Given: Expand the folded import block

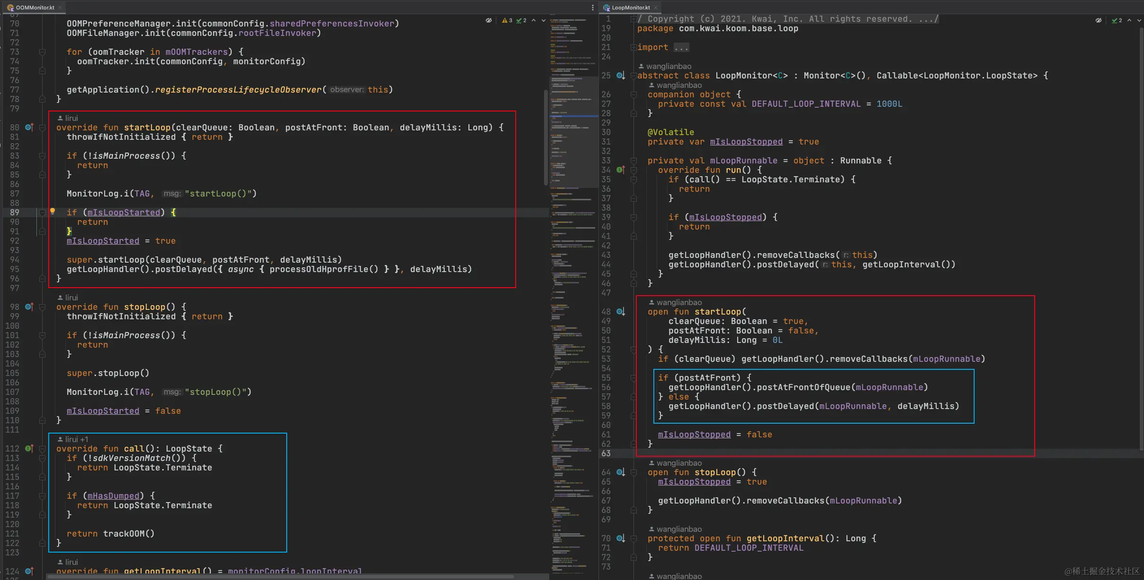Looking at the screenshot, I should 633,47.
